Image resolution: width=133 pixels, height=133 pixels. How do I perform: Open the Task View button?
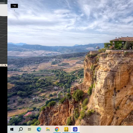[x=30, y=129]
